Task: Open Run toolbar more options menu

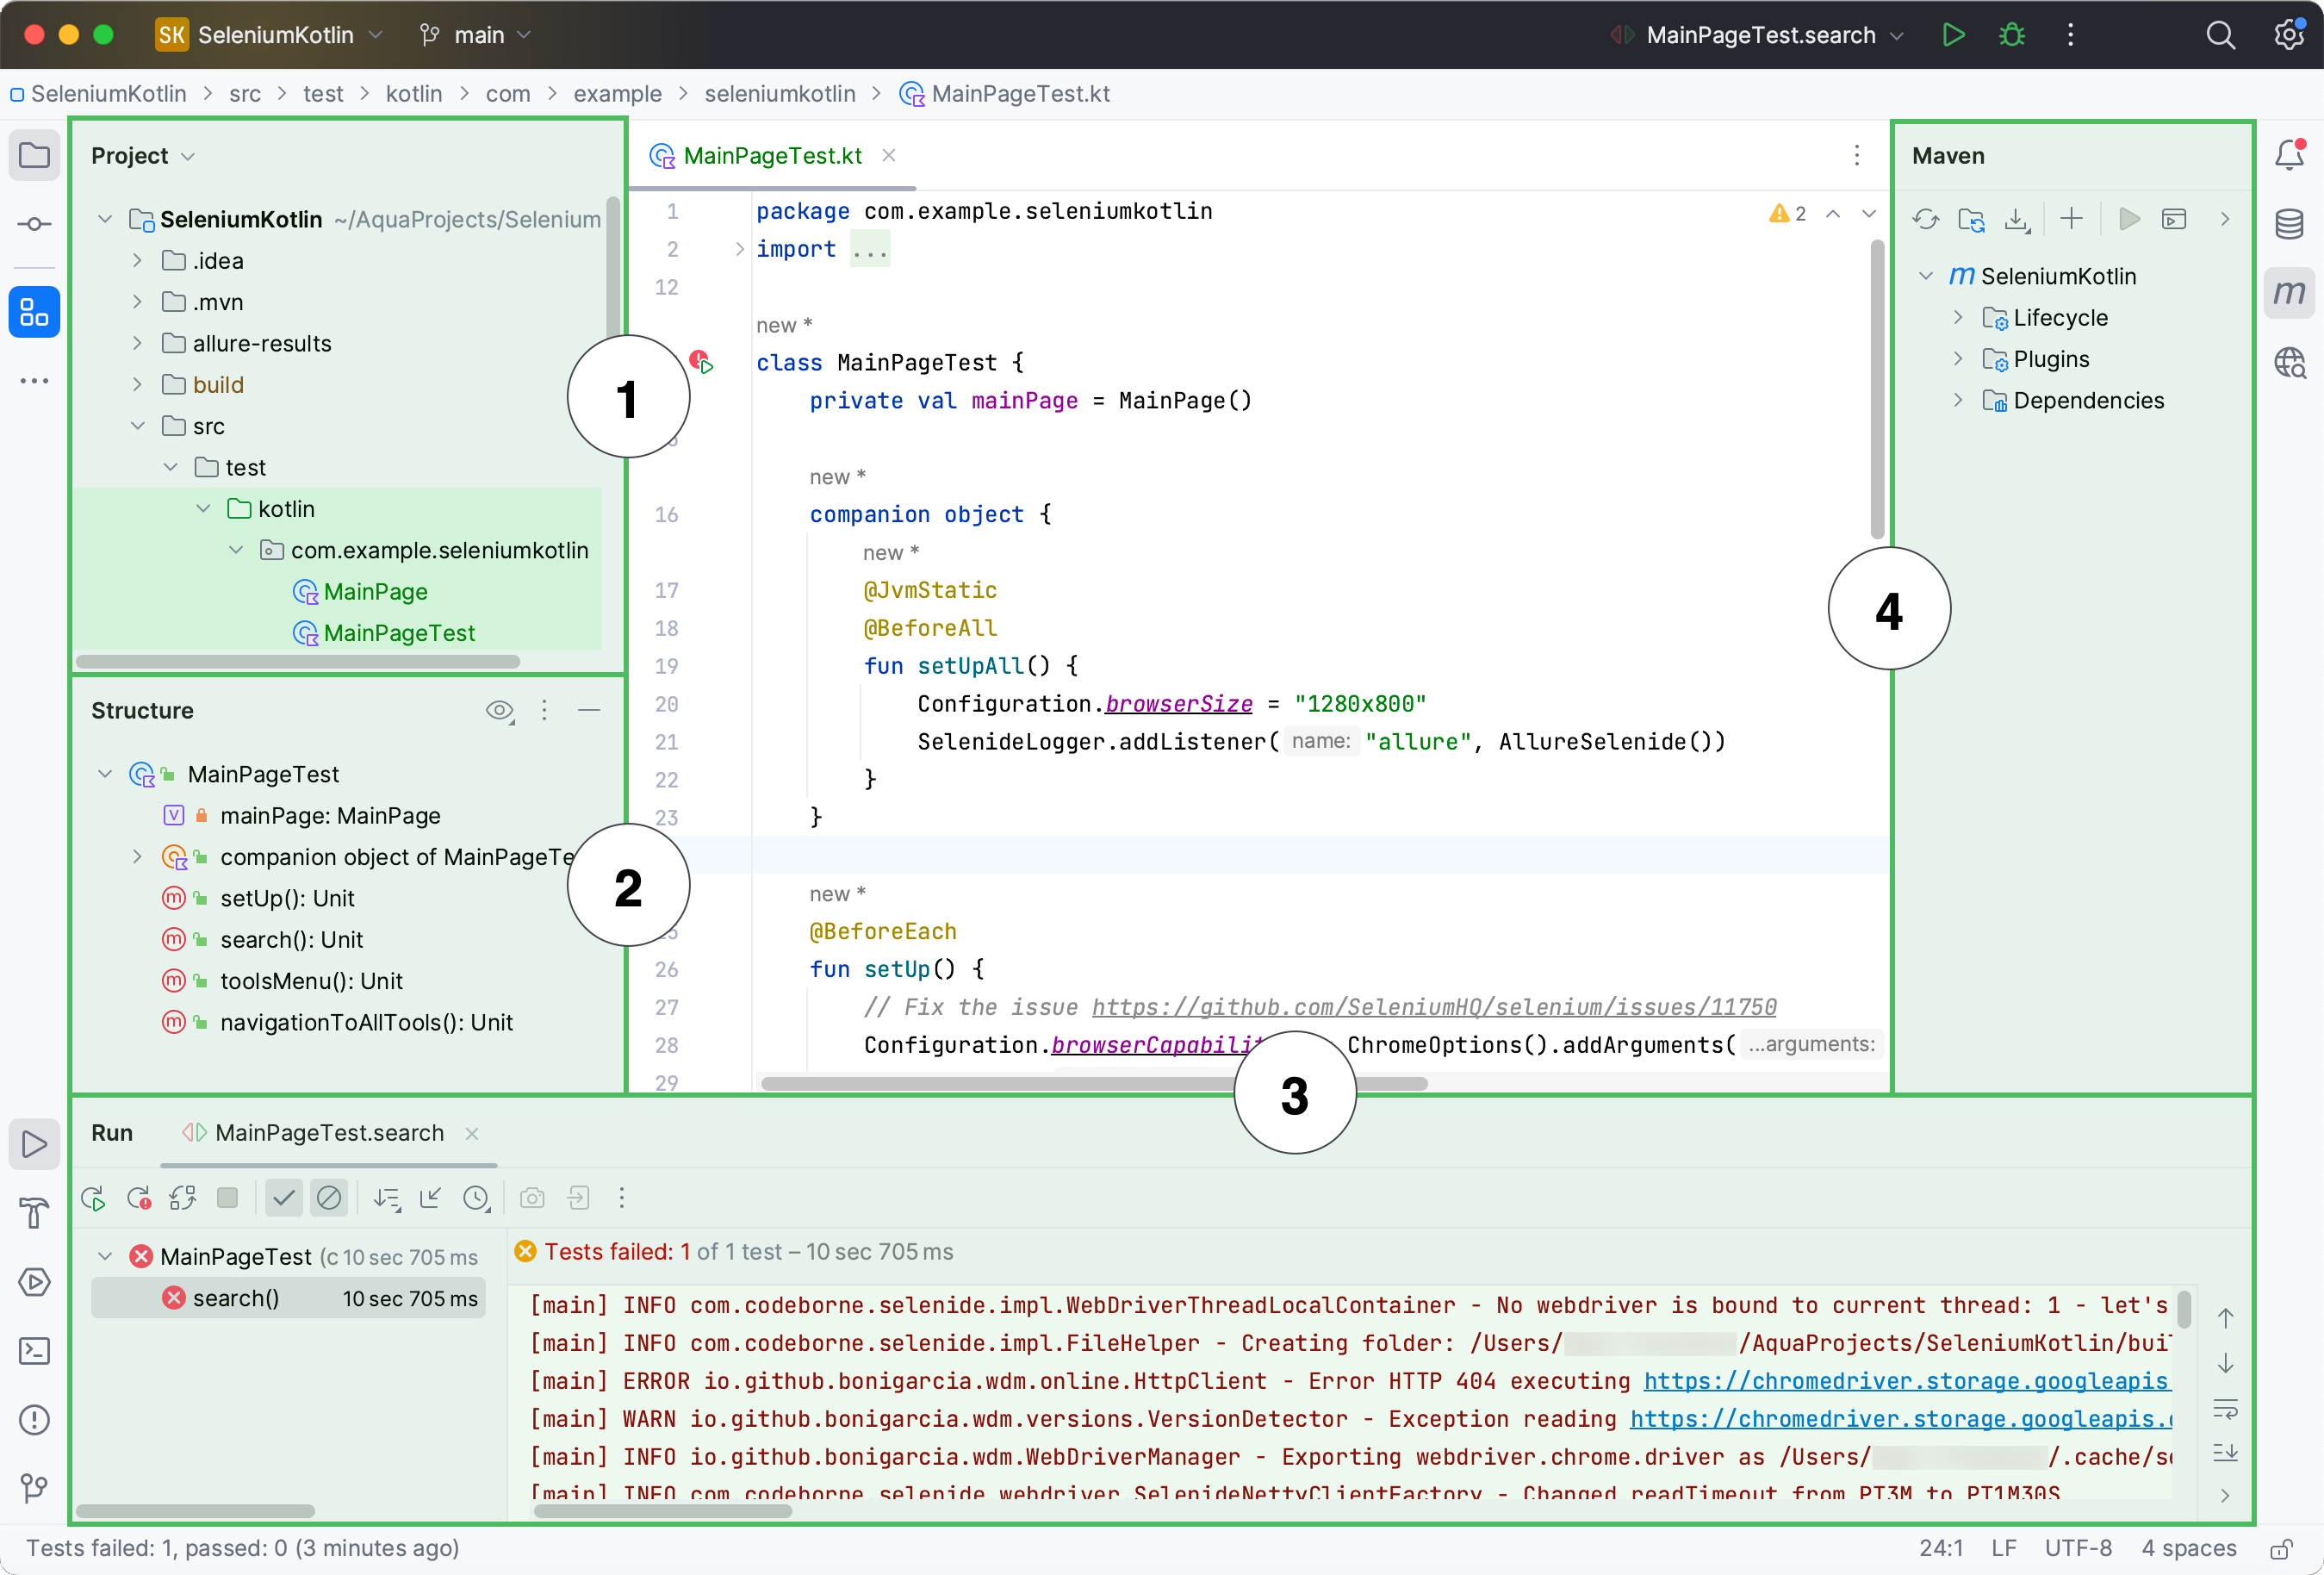Action: pyautogui.click(x=621, y=1198)
